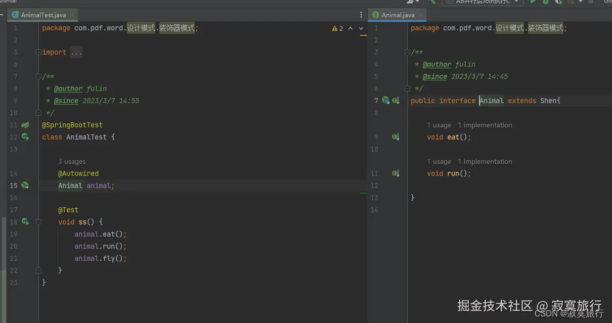Click the Debug bug icon in toolbar
The image size is (612, 323).
coord(546,2)
